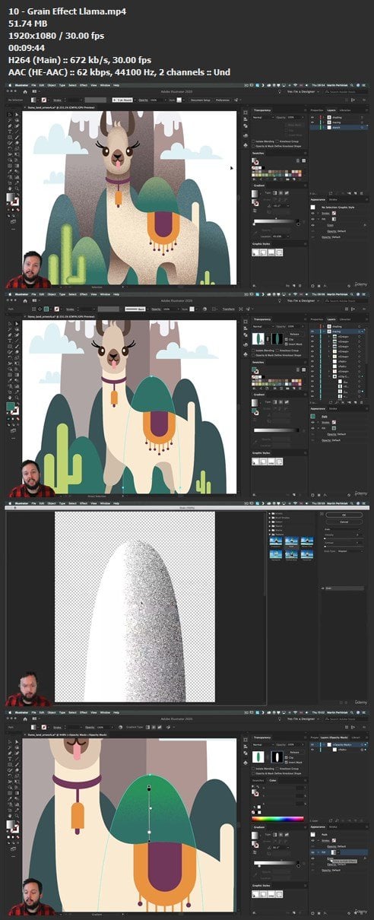374x920 pixels.
Task: Select Linear Gradient type icon in Gradient panel
Action: coord(275,835)
